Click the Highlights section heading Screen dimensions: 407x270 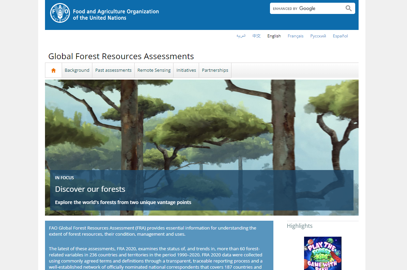coord(300,226)
